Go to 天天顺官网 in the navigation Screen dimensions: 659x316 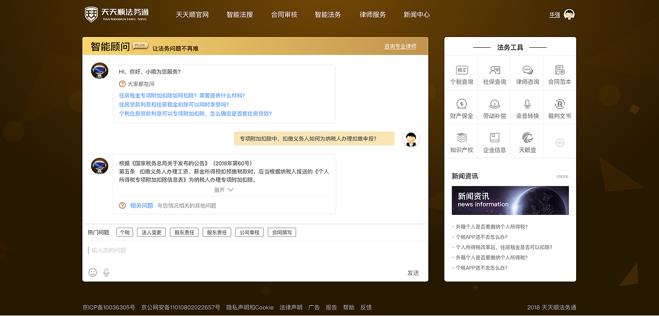click(192, 15)
